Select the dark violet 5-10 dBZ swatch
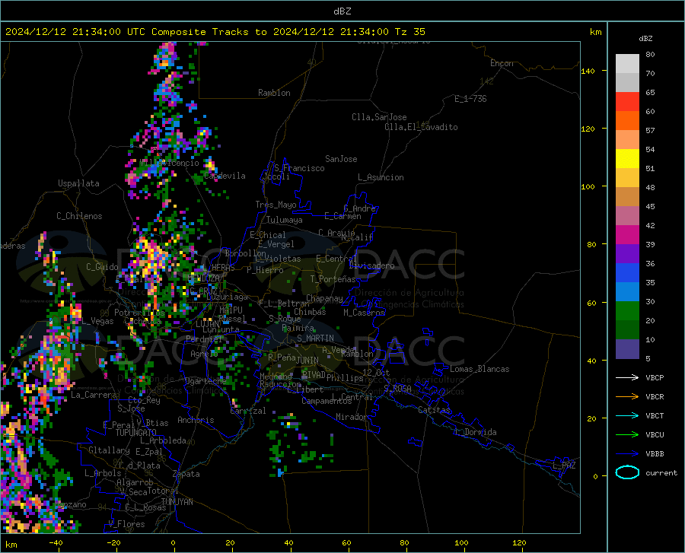 [x=627, y=348]
